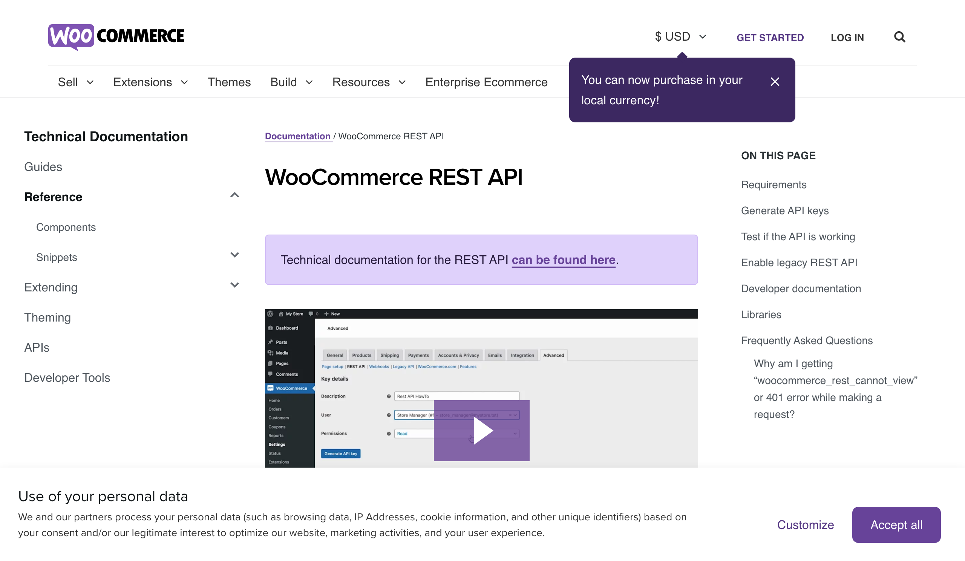Click the Technical Documentation heading
965x561 pixels.
[106, 137]
